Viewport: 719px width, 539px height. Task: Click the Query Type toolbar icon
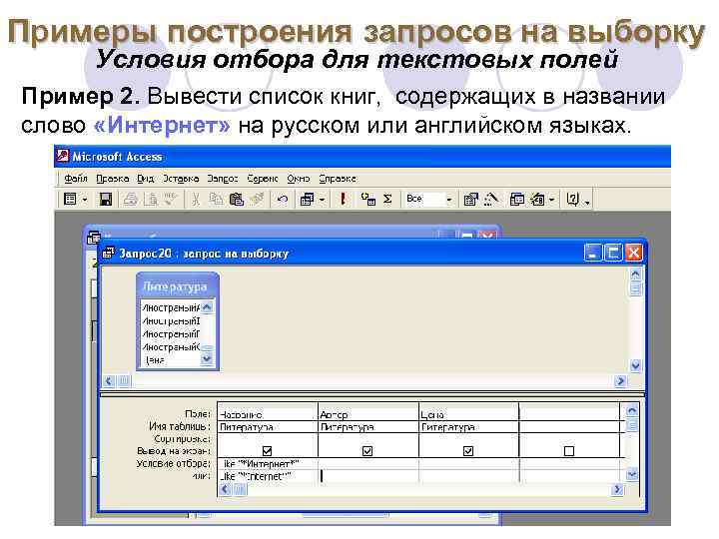307,200
